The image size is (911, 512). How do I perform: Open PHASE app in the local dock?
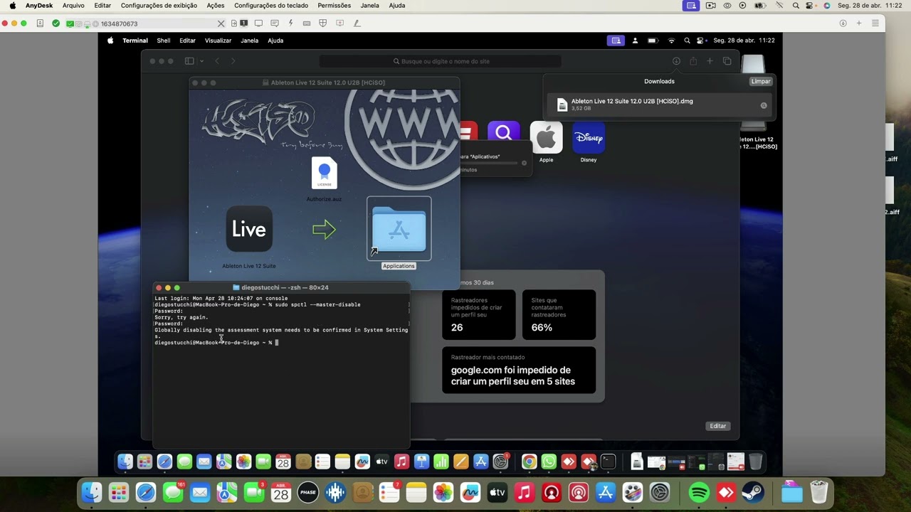pyautogui.click(x=308, y=492)
